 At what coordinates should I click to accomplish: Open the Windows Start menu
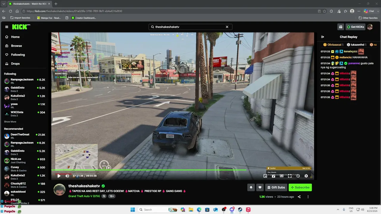(x=133, y=210)
